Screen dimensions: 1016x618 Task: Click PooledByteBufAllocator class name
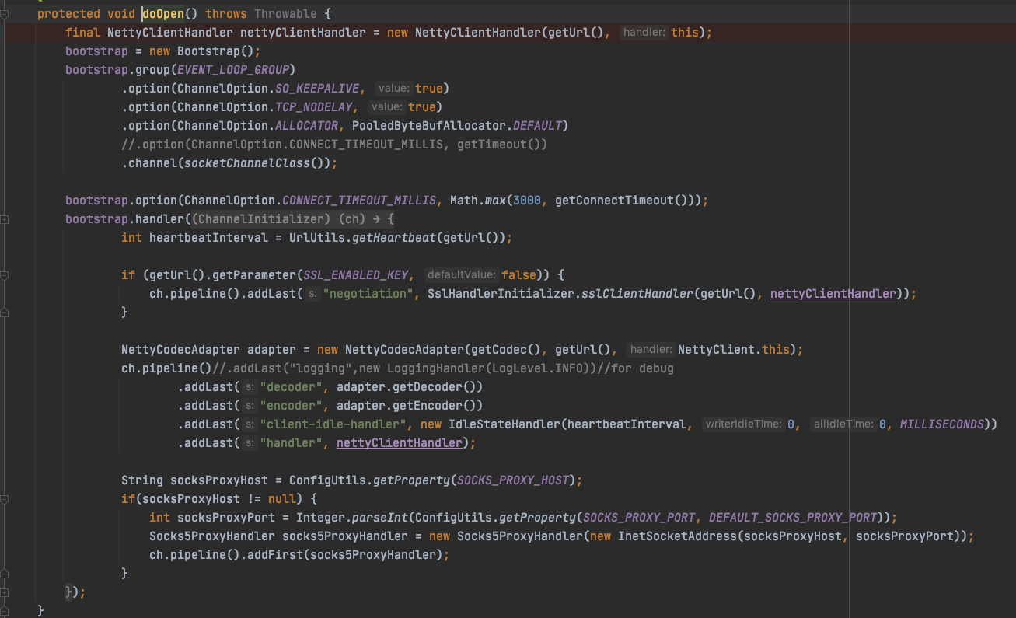pos(429,126)
